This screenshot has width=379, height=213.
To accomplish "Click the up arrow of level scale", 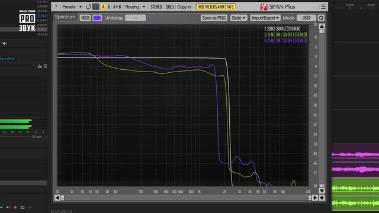I will tap(322, 26).
